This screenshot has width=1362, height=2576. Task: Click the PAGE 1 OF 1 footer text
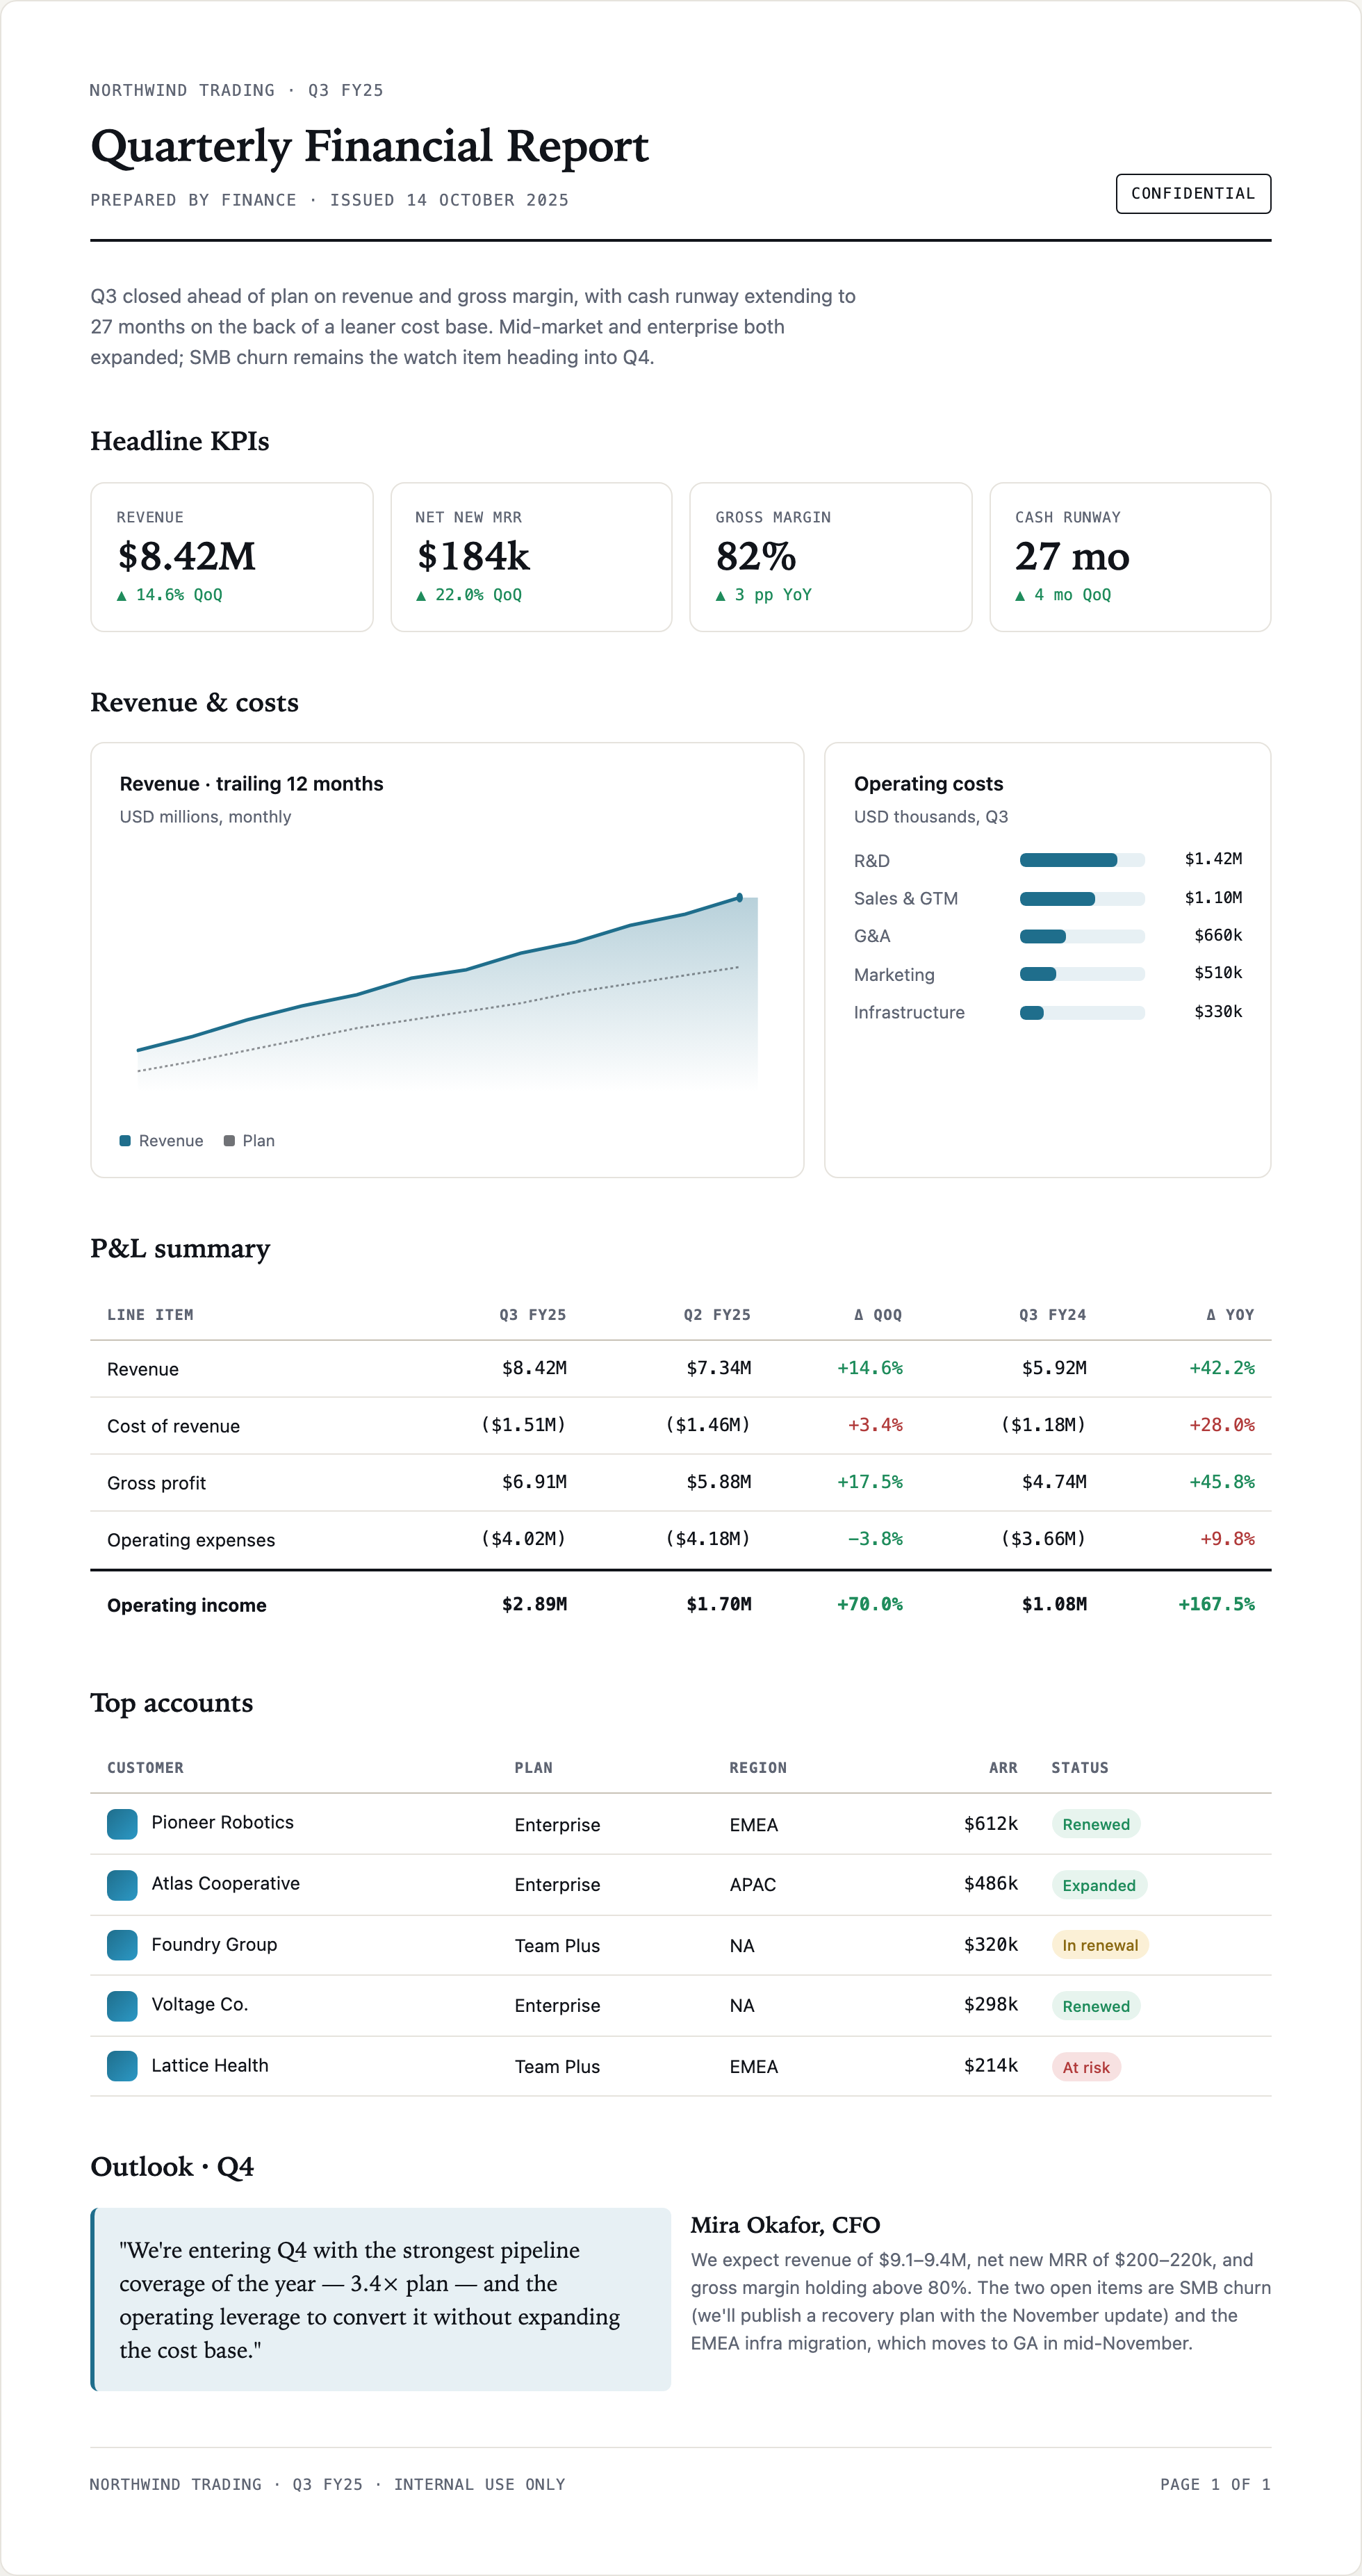pos(1215,2484)
